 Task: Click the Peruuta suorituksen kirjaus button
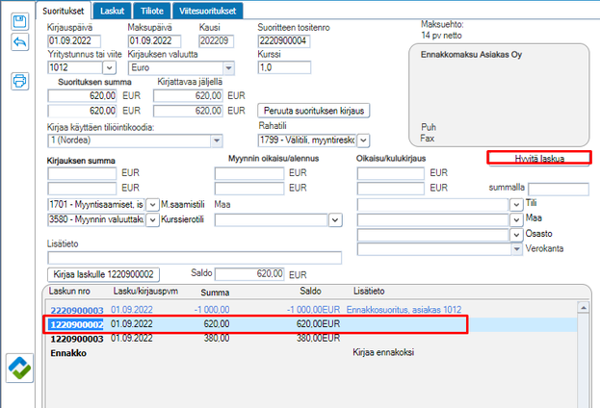pos(314,111)
